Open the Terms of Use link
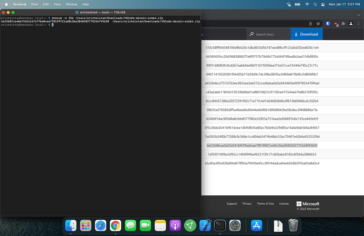 [265, 204]
